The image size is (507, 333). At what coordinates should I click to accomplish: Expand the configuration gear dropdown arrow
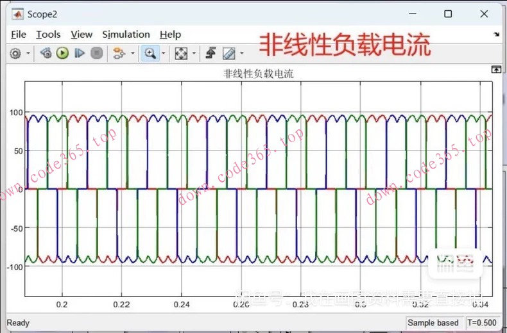[28, 54]
